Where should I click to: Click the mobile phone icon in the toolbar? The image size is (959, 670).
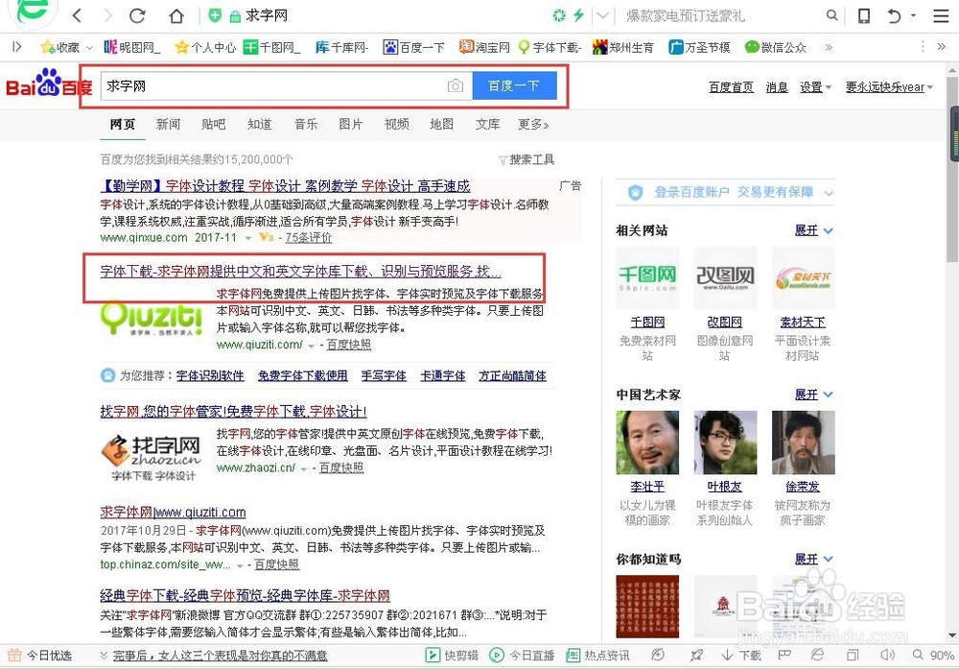point(863,15)
